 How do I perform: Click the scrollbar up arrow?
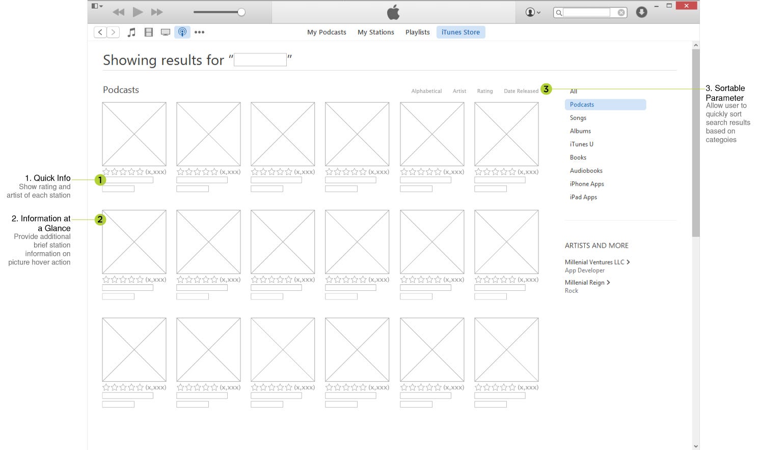click(696, 45)
